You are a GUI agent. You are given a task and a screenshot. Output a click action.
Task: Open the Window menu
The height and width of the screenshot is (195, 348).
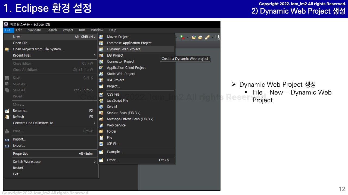point(97,30)
